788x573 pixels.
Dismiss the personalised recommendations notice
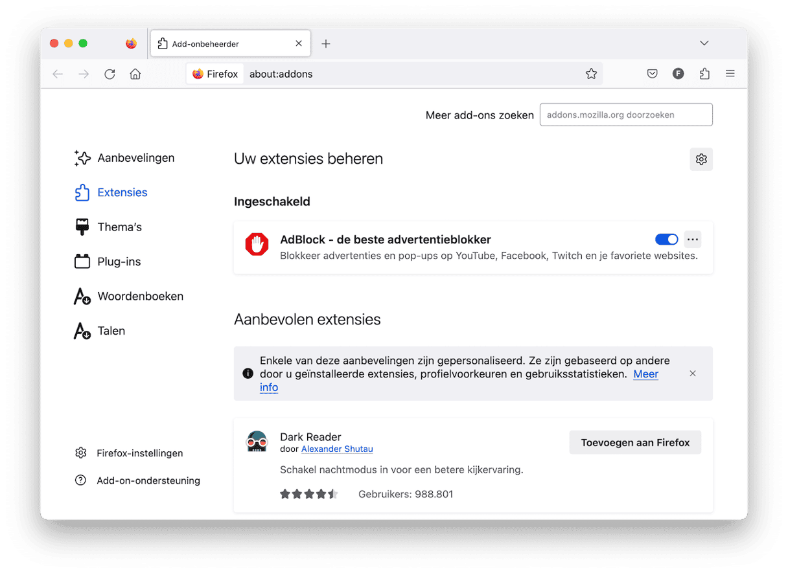pos(693,374)
